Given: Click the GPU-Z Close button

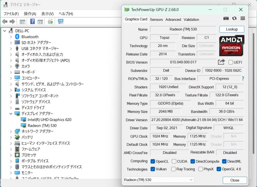Looking at the screenshot, I should (235, 180).
